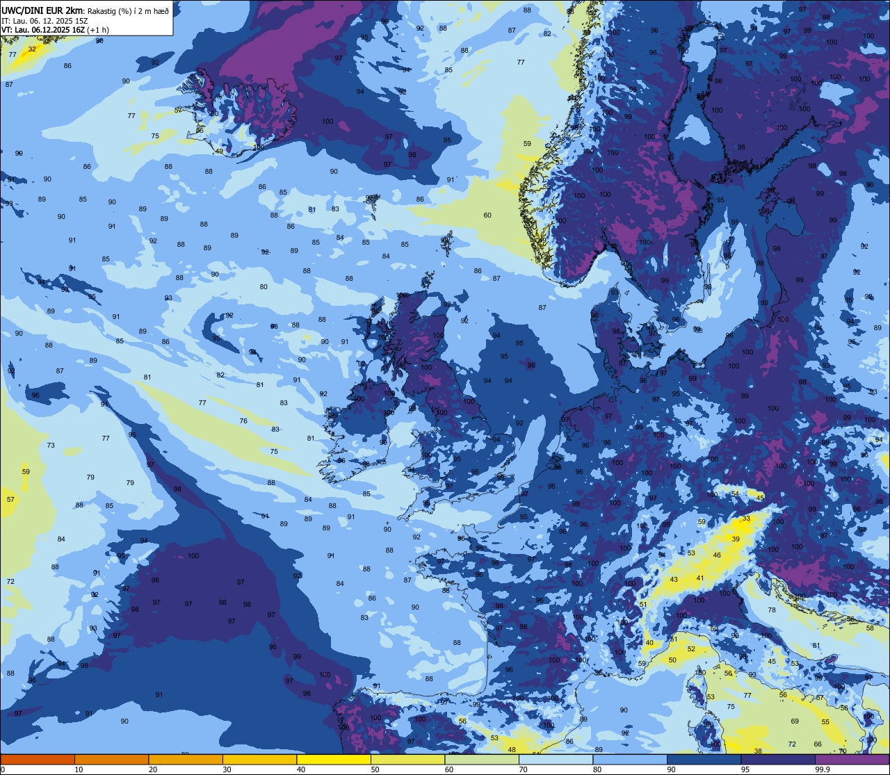Click the 10–20% orange legend swatch
The height and width of the screenshot is (775, 890).
pos(111,759)
